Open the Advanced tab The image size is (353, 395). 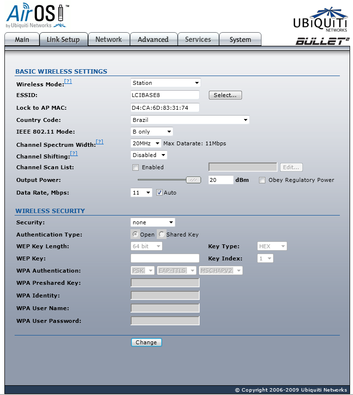tap(153, 39)
